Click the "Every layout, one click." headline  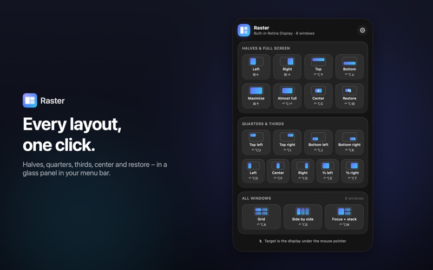click(x=72, y=134)
